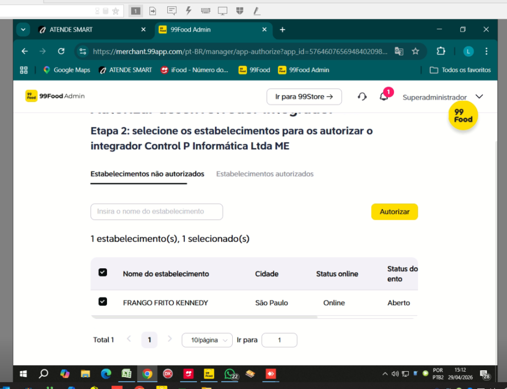The width and height of the screenshot is (507, 389).
Task: Click the 99Food Admin logo
Action: coord(55,96)
